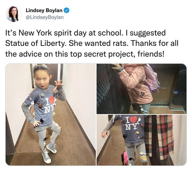Open the bottom-right photo with the plaid coat
The width and height of the screenshot is (192, 171).
pos(142,140)
